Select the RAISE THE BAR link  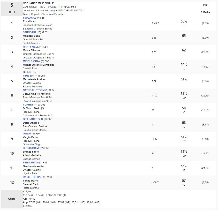[33, 177]
